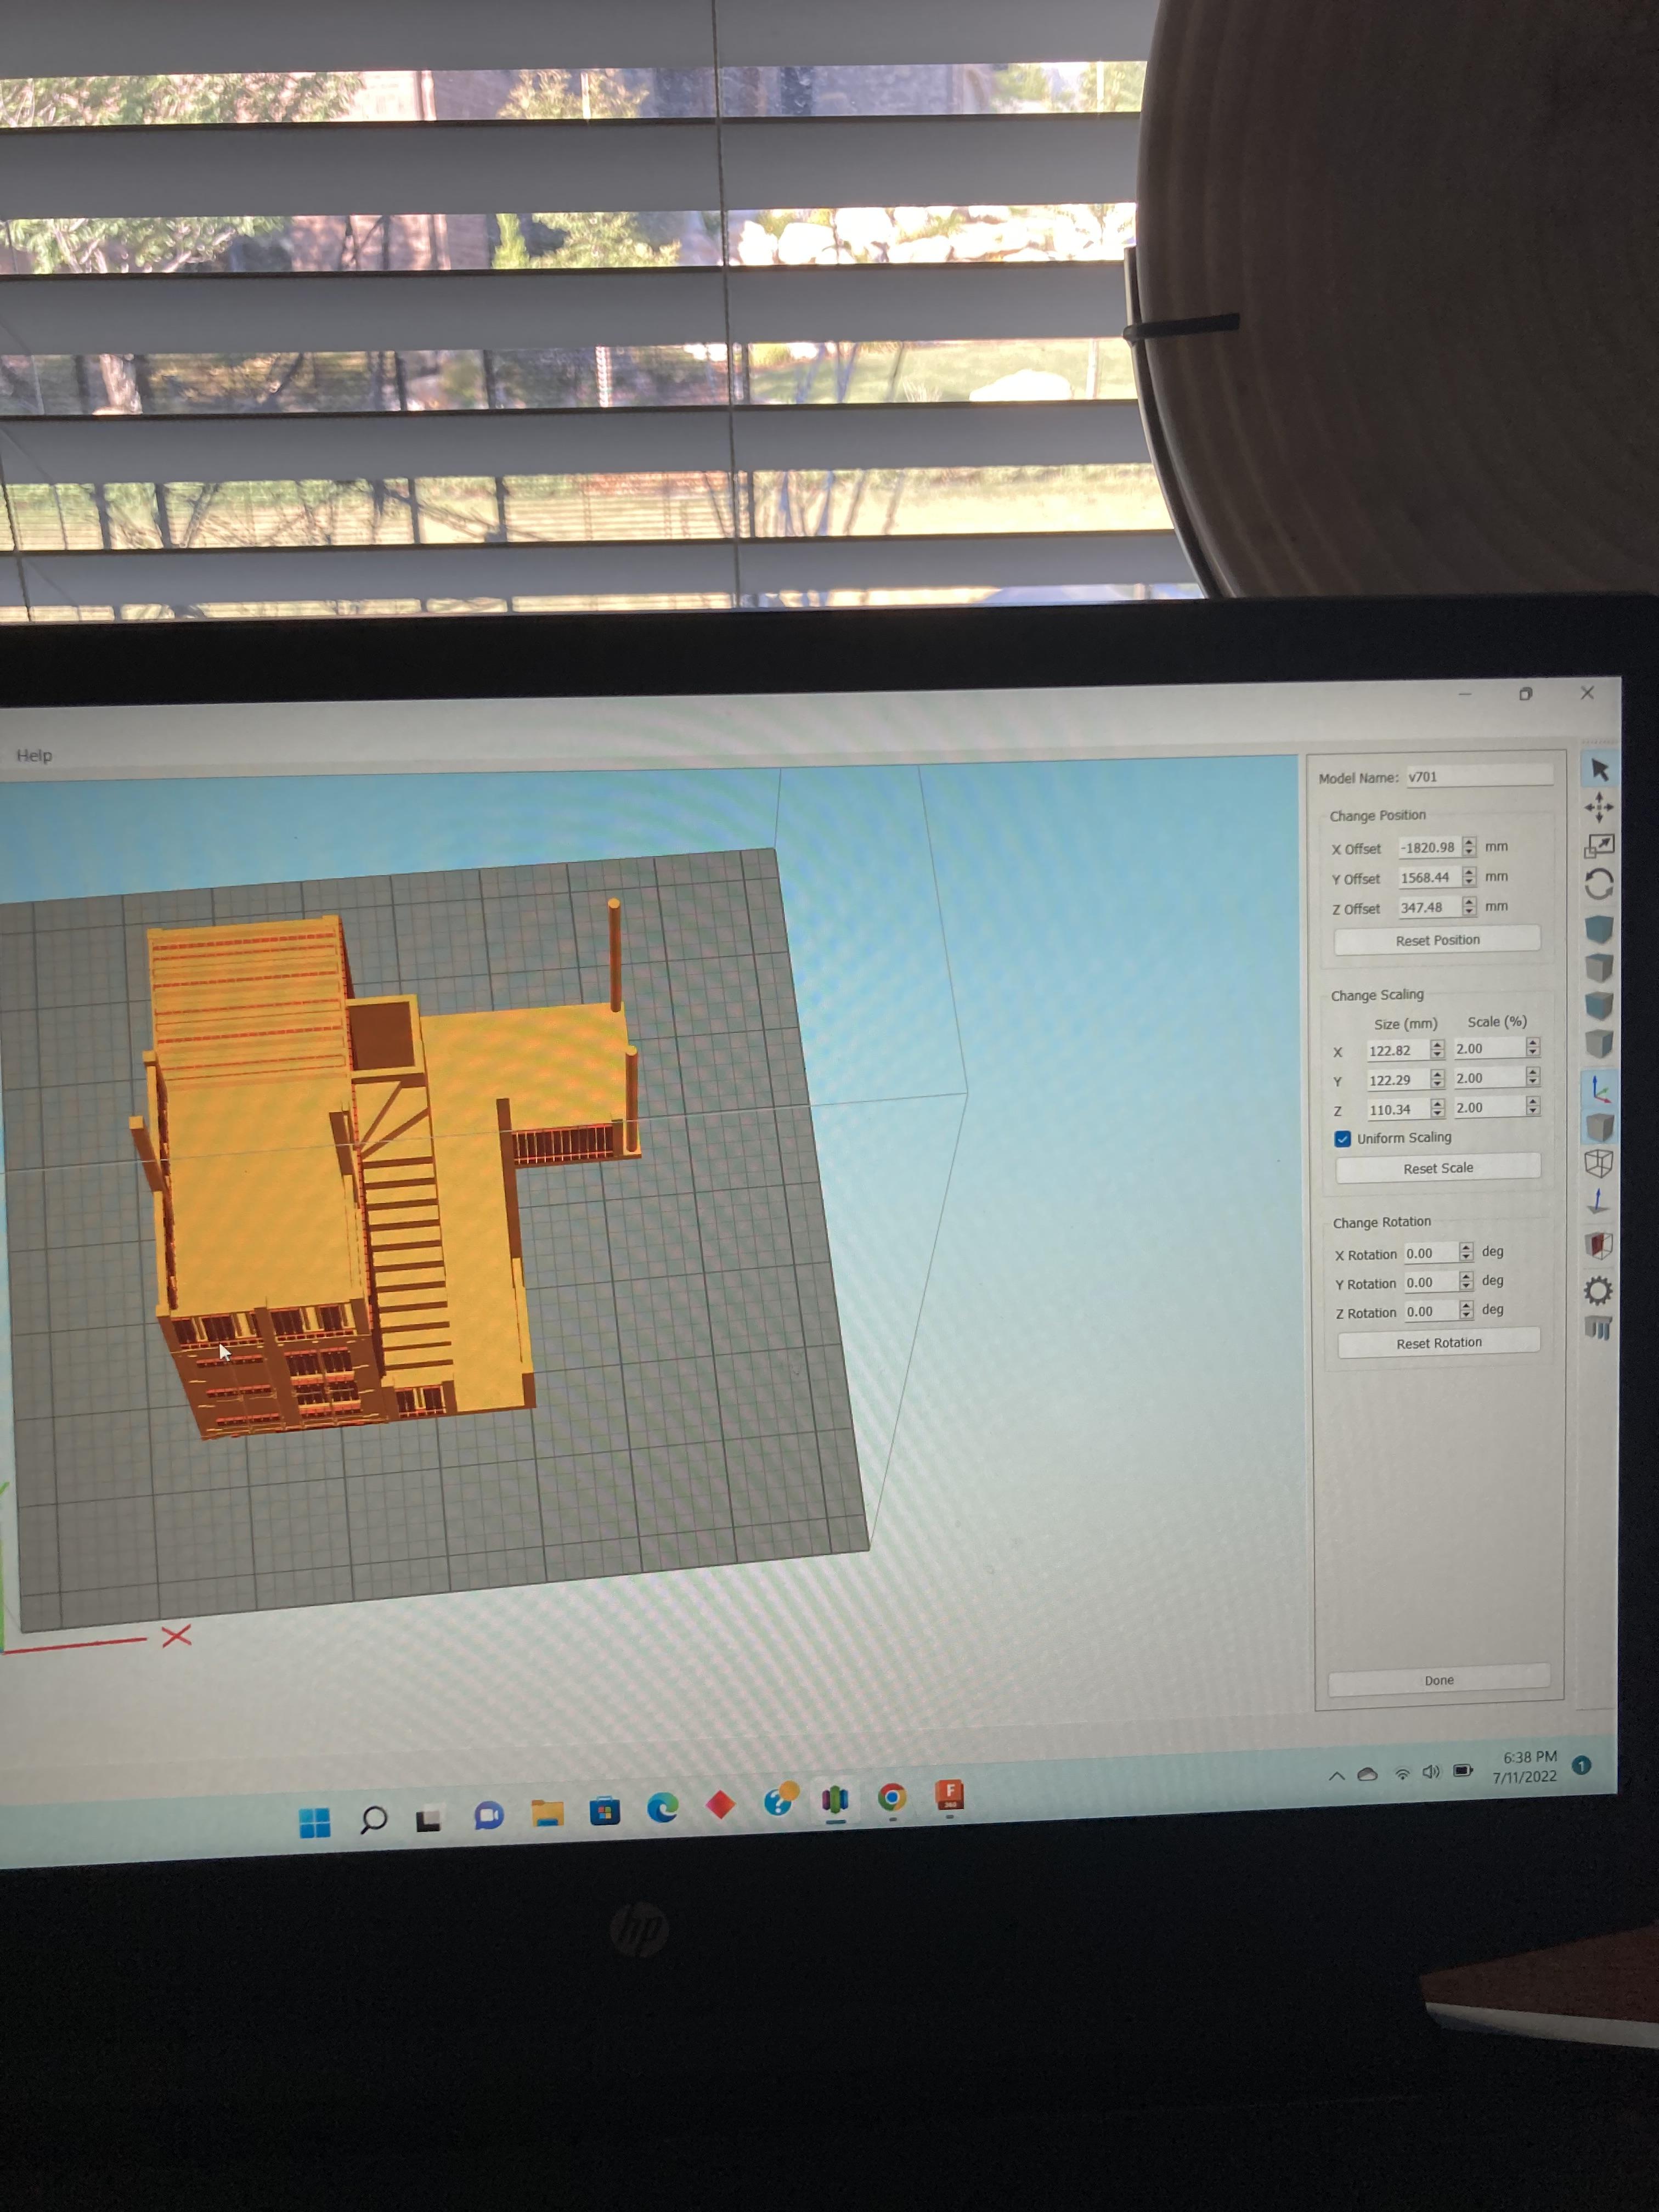This screenshot has width=1659, height=2212.
Task: Click the Model Name text field
Action: point(1478,777)
